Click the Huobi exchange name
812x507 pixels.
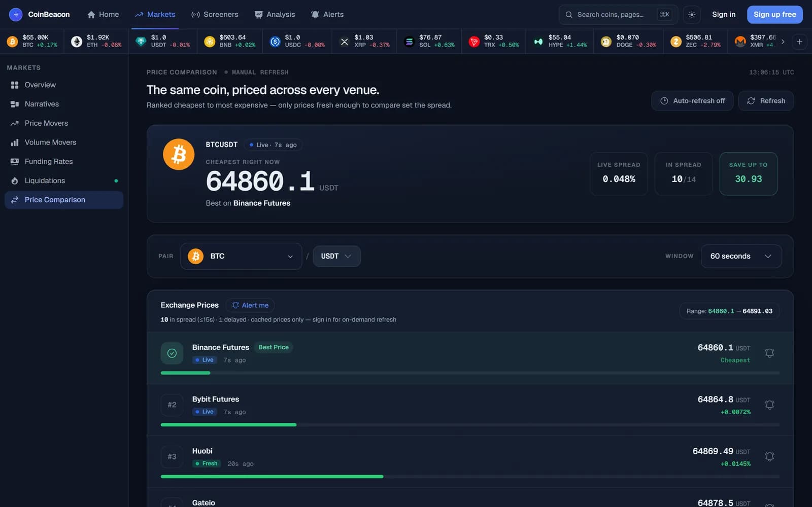click(202, 451)
